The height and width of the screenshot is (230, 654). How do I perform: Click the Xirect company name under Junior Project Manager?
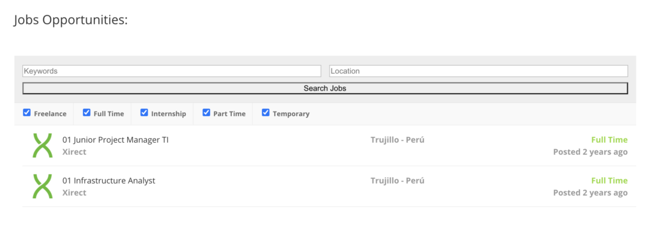coord(74,152)
